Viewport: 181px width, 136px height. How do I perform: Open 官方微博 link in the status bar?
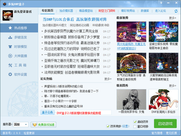[157, 133]
